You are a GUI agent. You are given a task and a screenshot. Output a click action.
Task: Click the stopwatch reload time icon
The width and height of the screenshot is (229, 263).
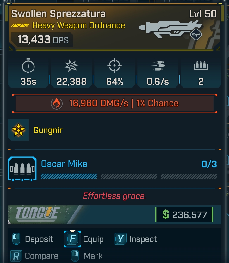28,66
